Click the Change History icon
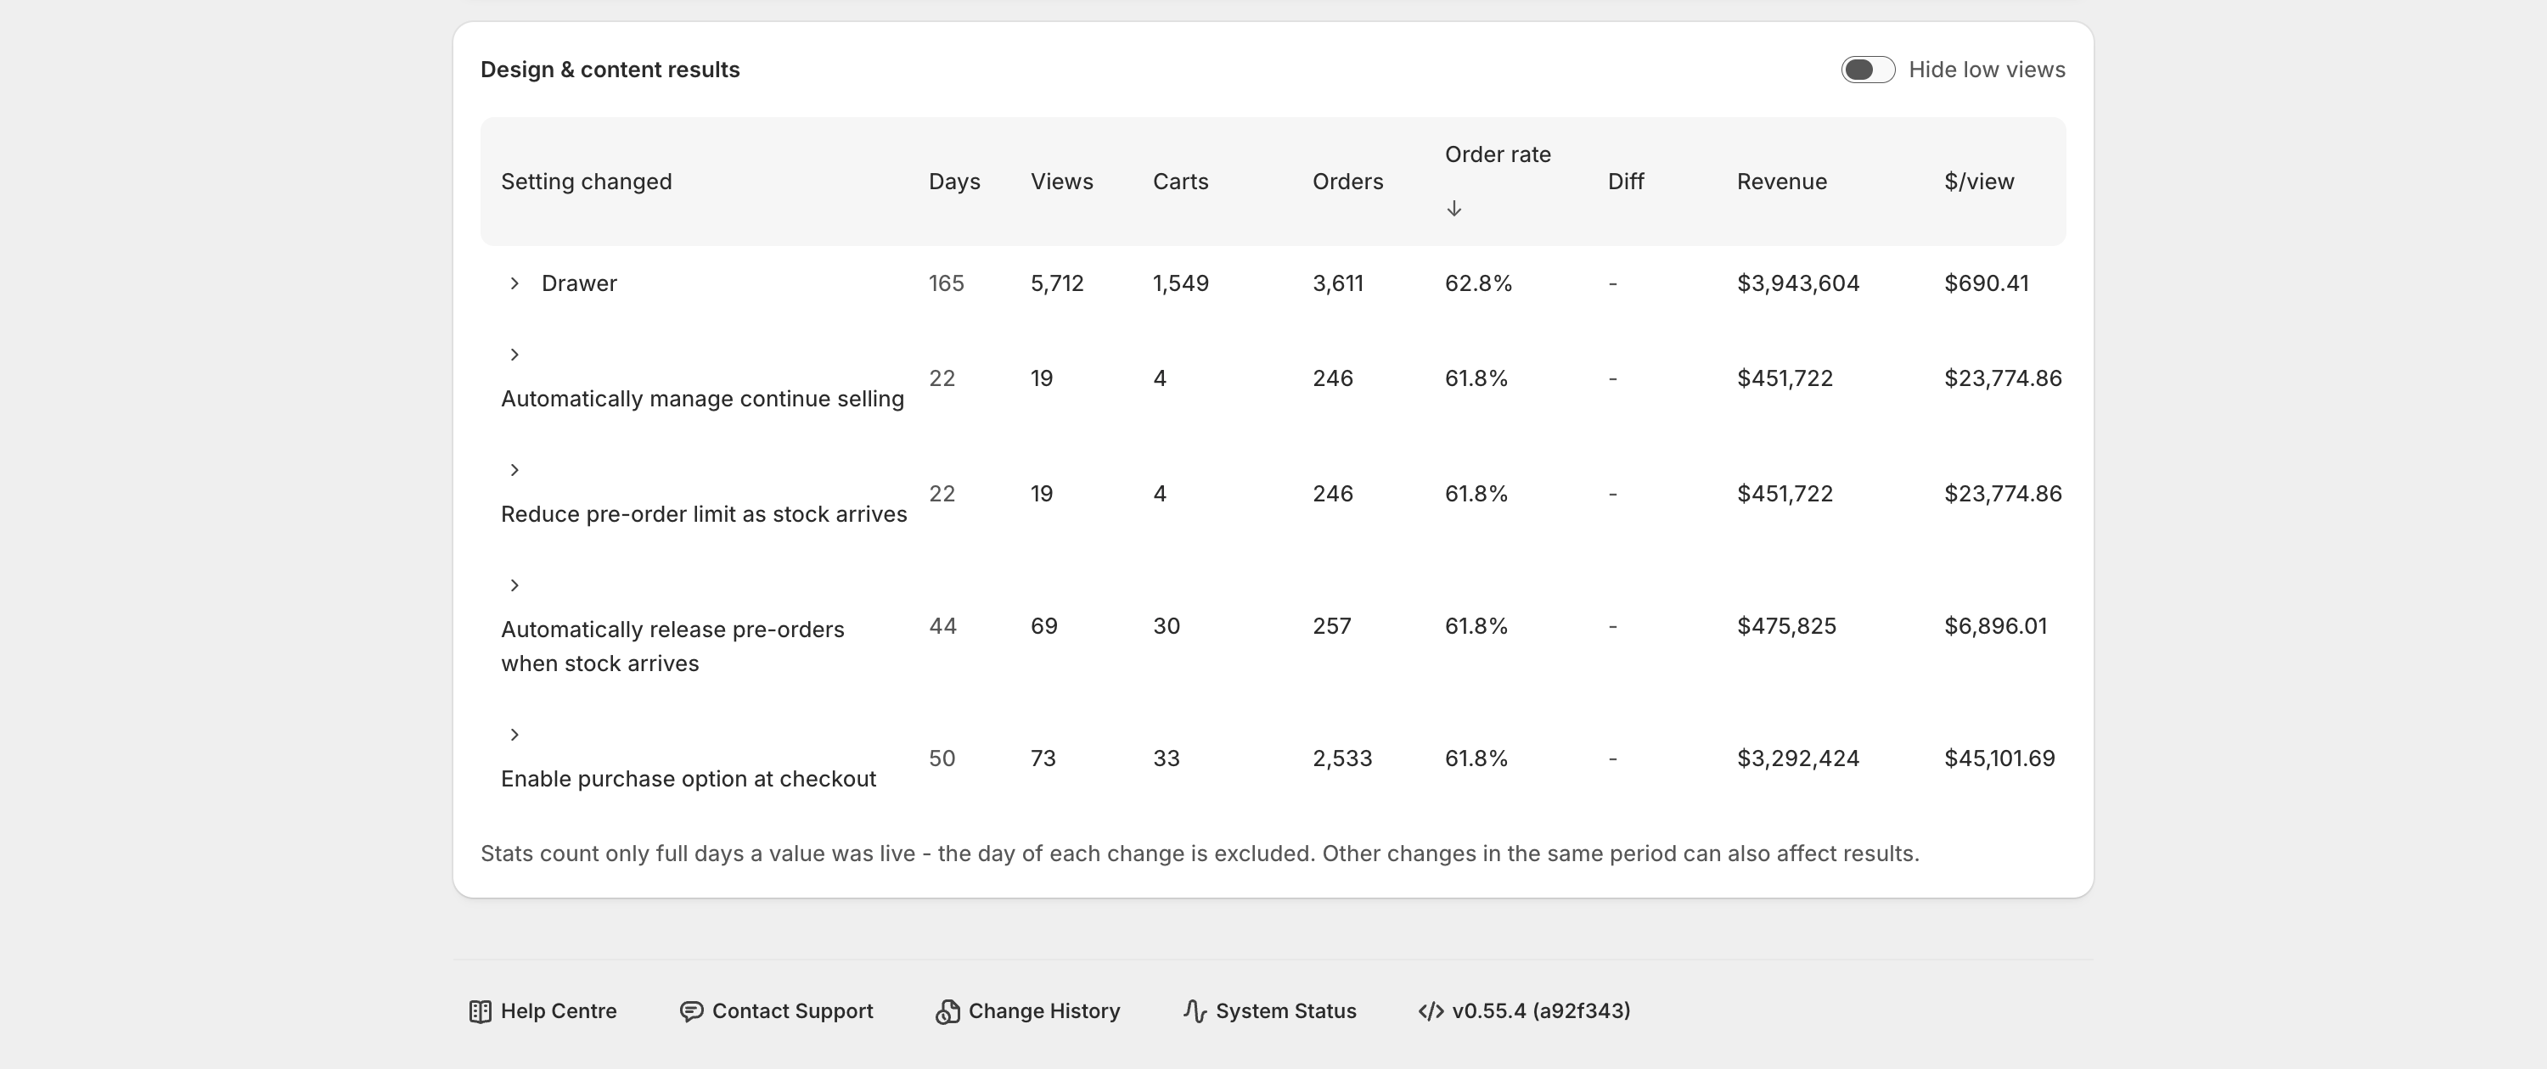This screenshot has height=1069, width=2547. 947,1011
